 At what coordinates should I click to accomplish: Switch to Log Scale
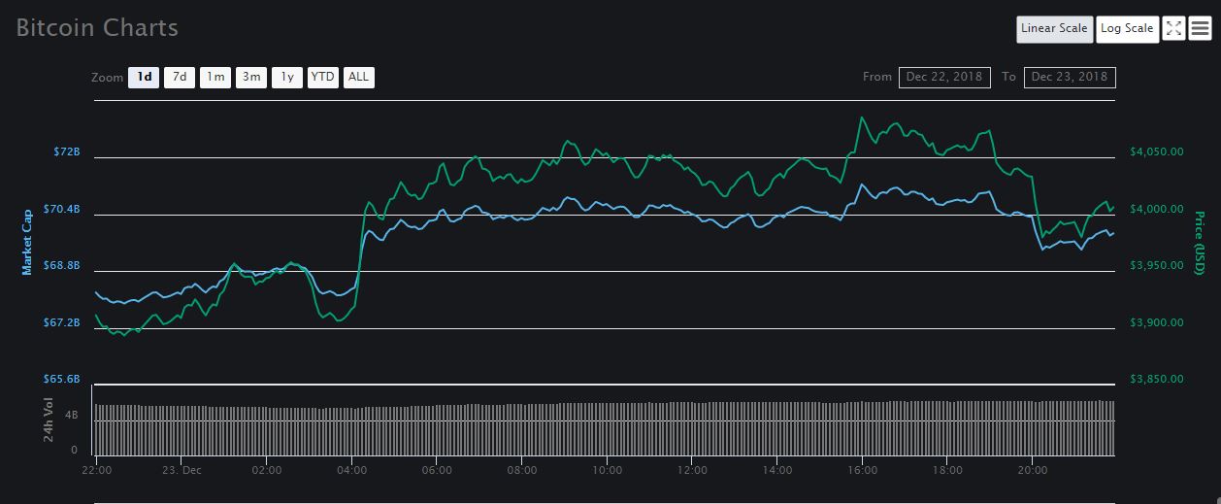tap(1127, 29)
